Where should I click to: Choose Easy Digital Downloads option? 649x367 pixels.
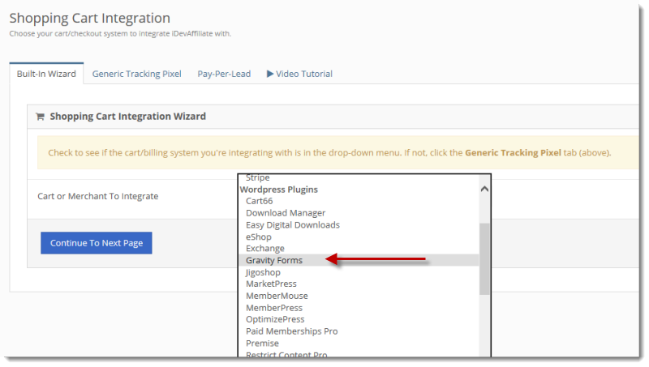pyautogui.click(x=293, y=225)
